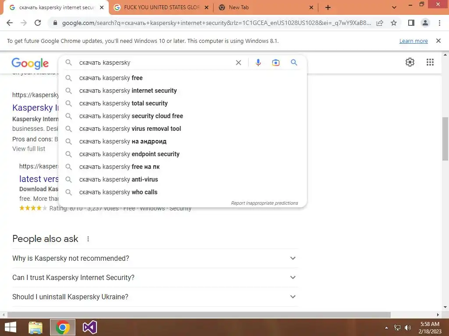Select suggestion kaspersky internet security
Screen dimensions: 449x336
click(x=182, y=91)
